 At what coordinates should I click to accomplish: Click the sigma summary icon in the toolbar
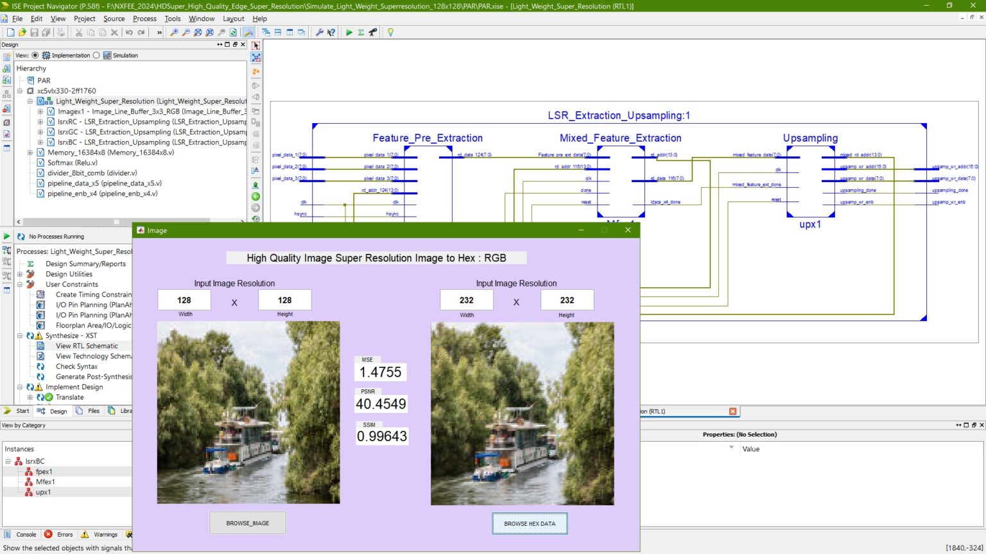(x=361, y=32)
